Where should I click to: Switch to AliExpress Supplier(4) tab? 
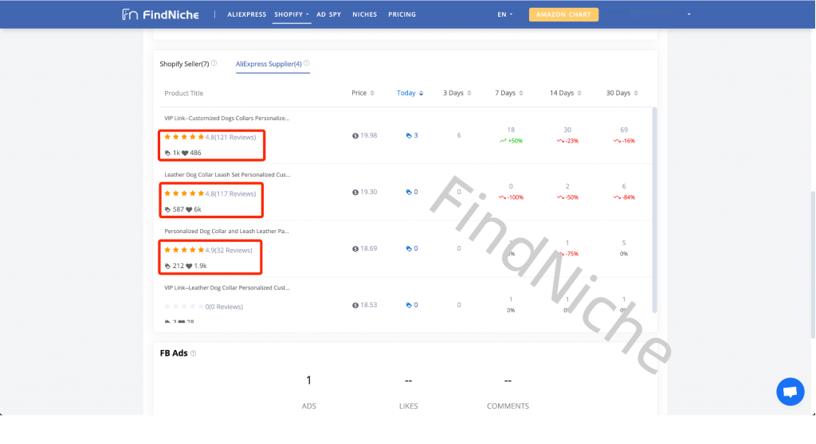click(269, 64)
